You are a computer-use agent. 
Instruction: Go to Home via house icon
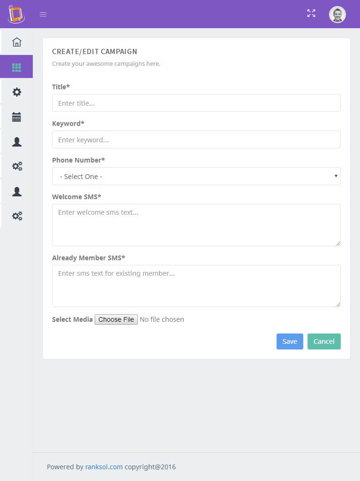pyautogui.click(x=17, y=42)
